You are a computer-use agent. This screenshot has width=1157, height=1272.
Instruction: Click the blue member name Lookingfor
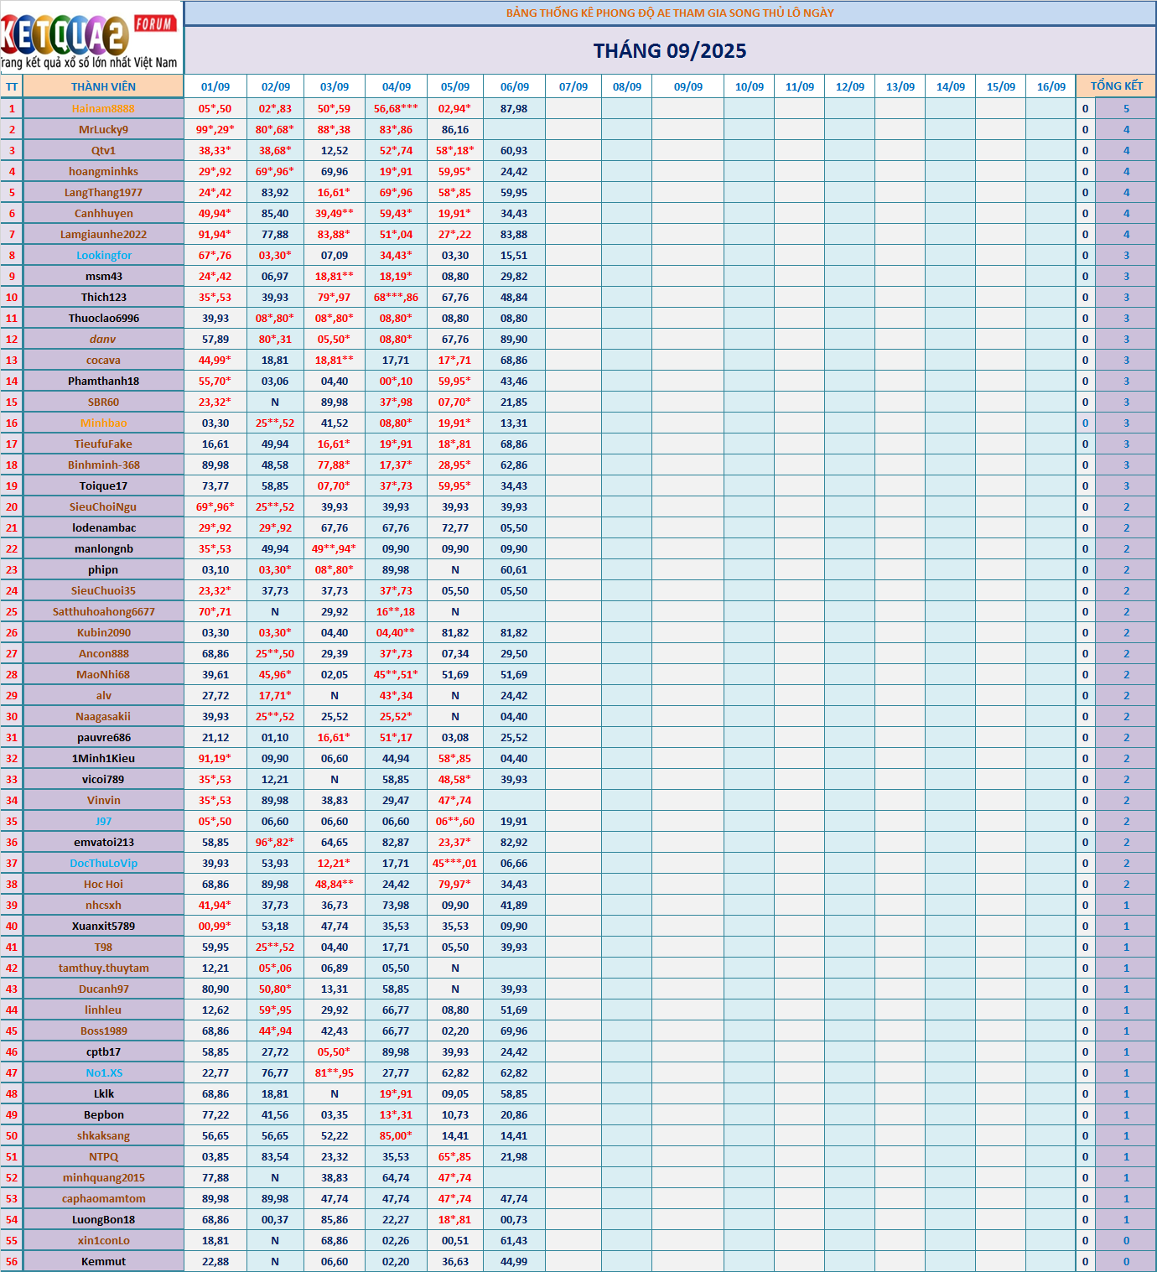point(104,255)
